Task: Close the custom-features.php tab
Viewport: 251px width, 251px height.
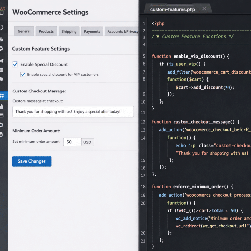Action: (x=204, y=8)
